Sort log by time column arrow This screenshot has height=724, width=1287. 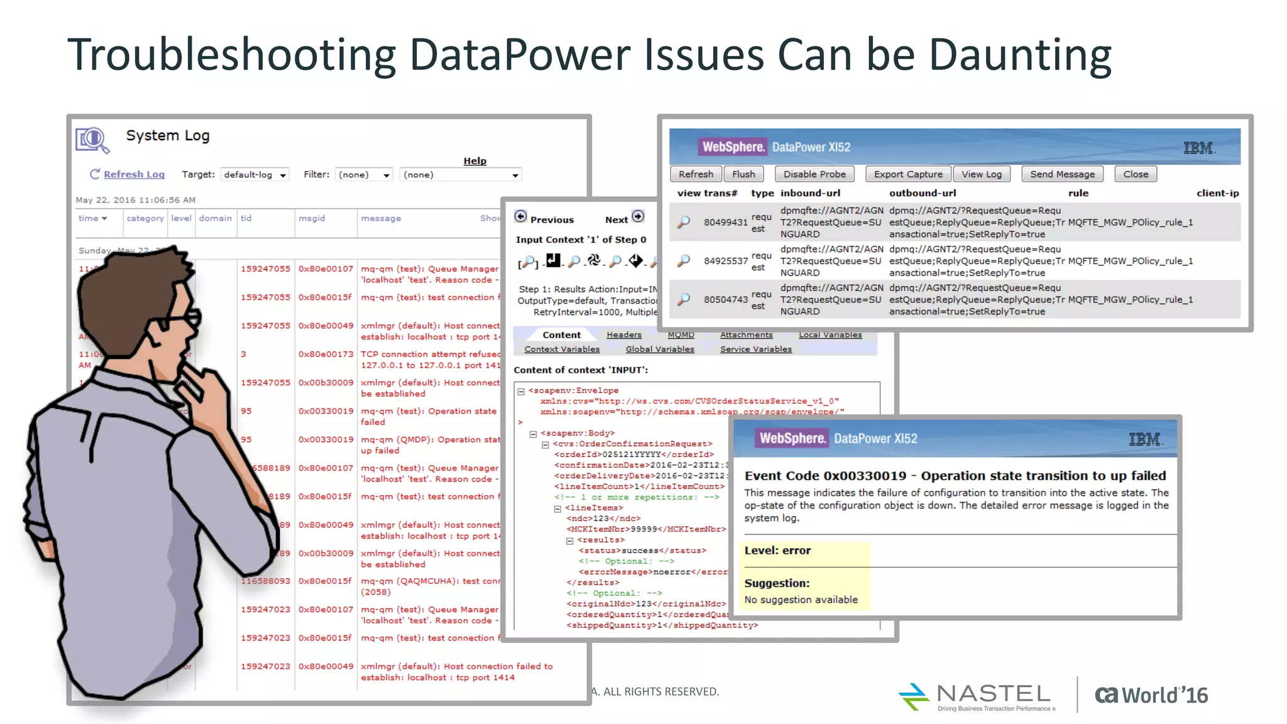[104, 219]
